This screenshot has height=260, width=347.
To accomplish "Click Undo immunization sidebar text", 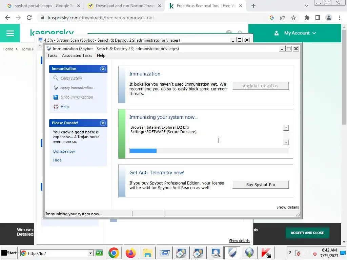I will click(x=77, y=97).
